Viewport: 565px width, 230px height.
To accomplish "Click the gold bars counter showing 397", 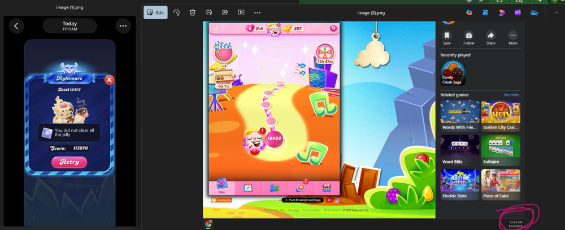I will click(294, 28).
